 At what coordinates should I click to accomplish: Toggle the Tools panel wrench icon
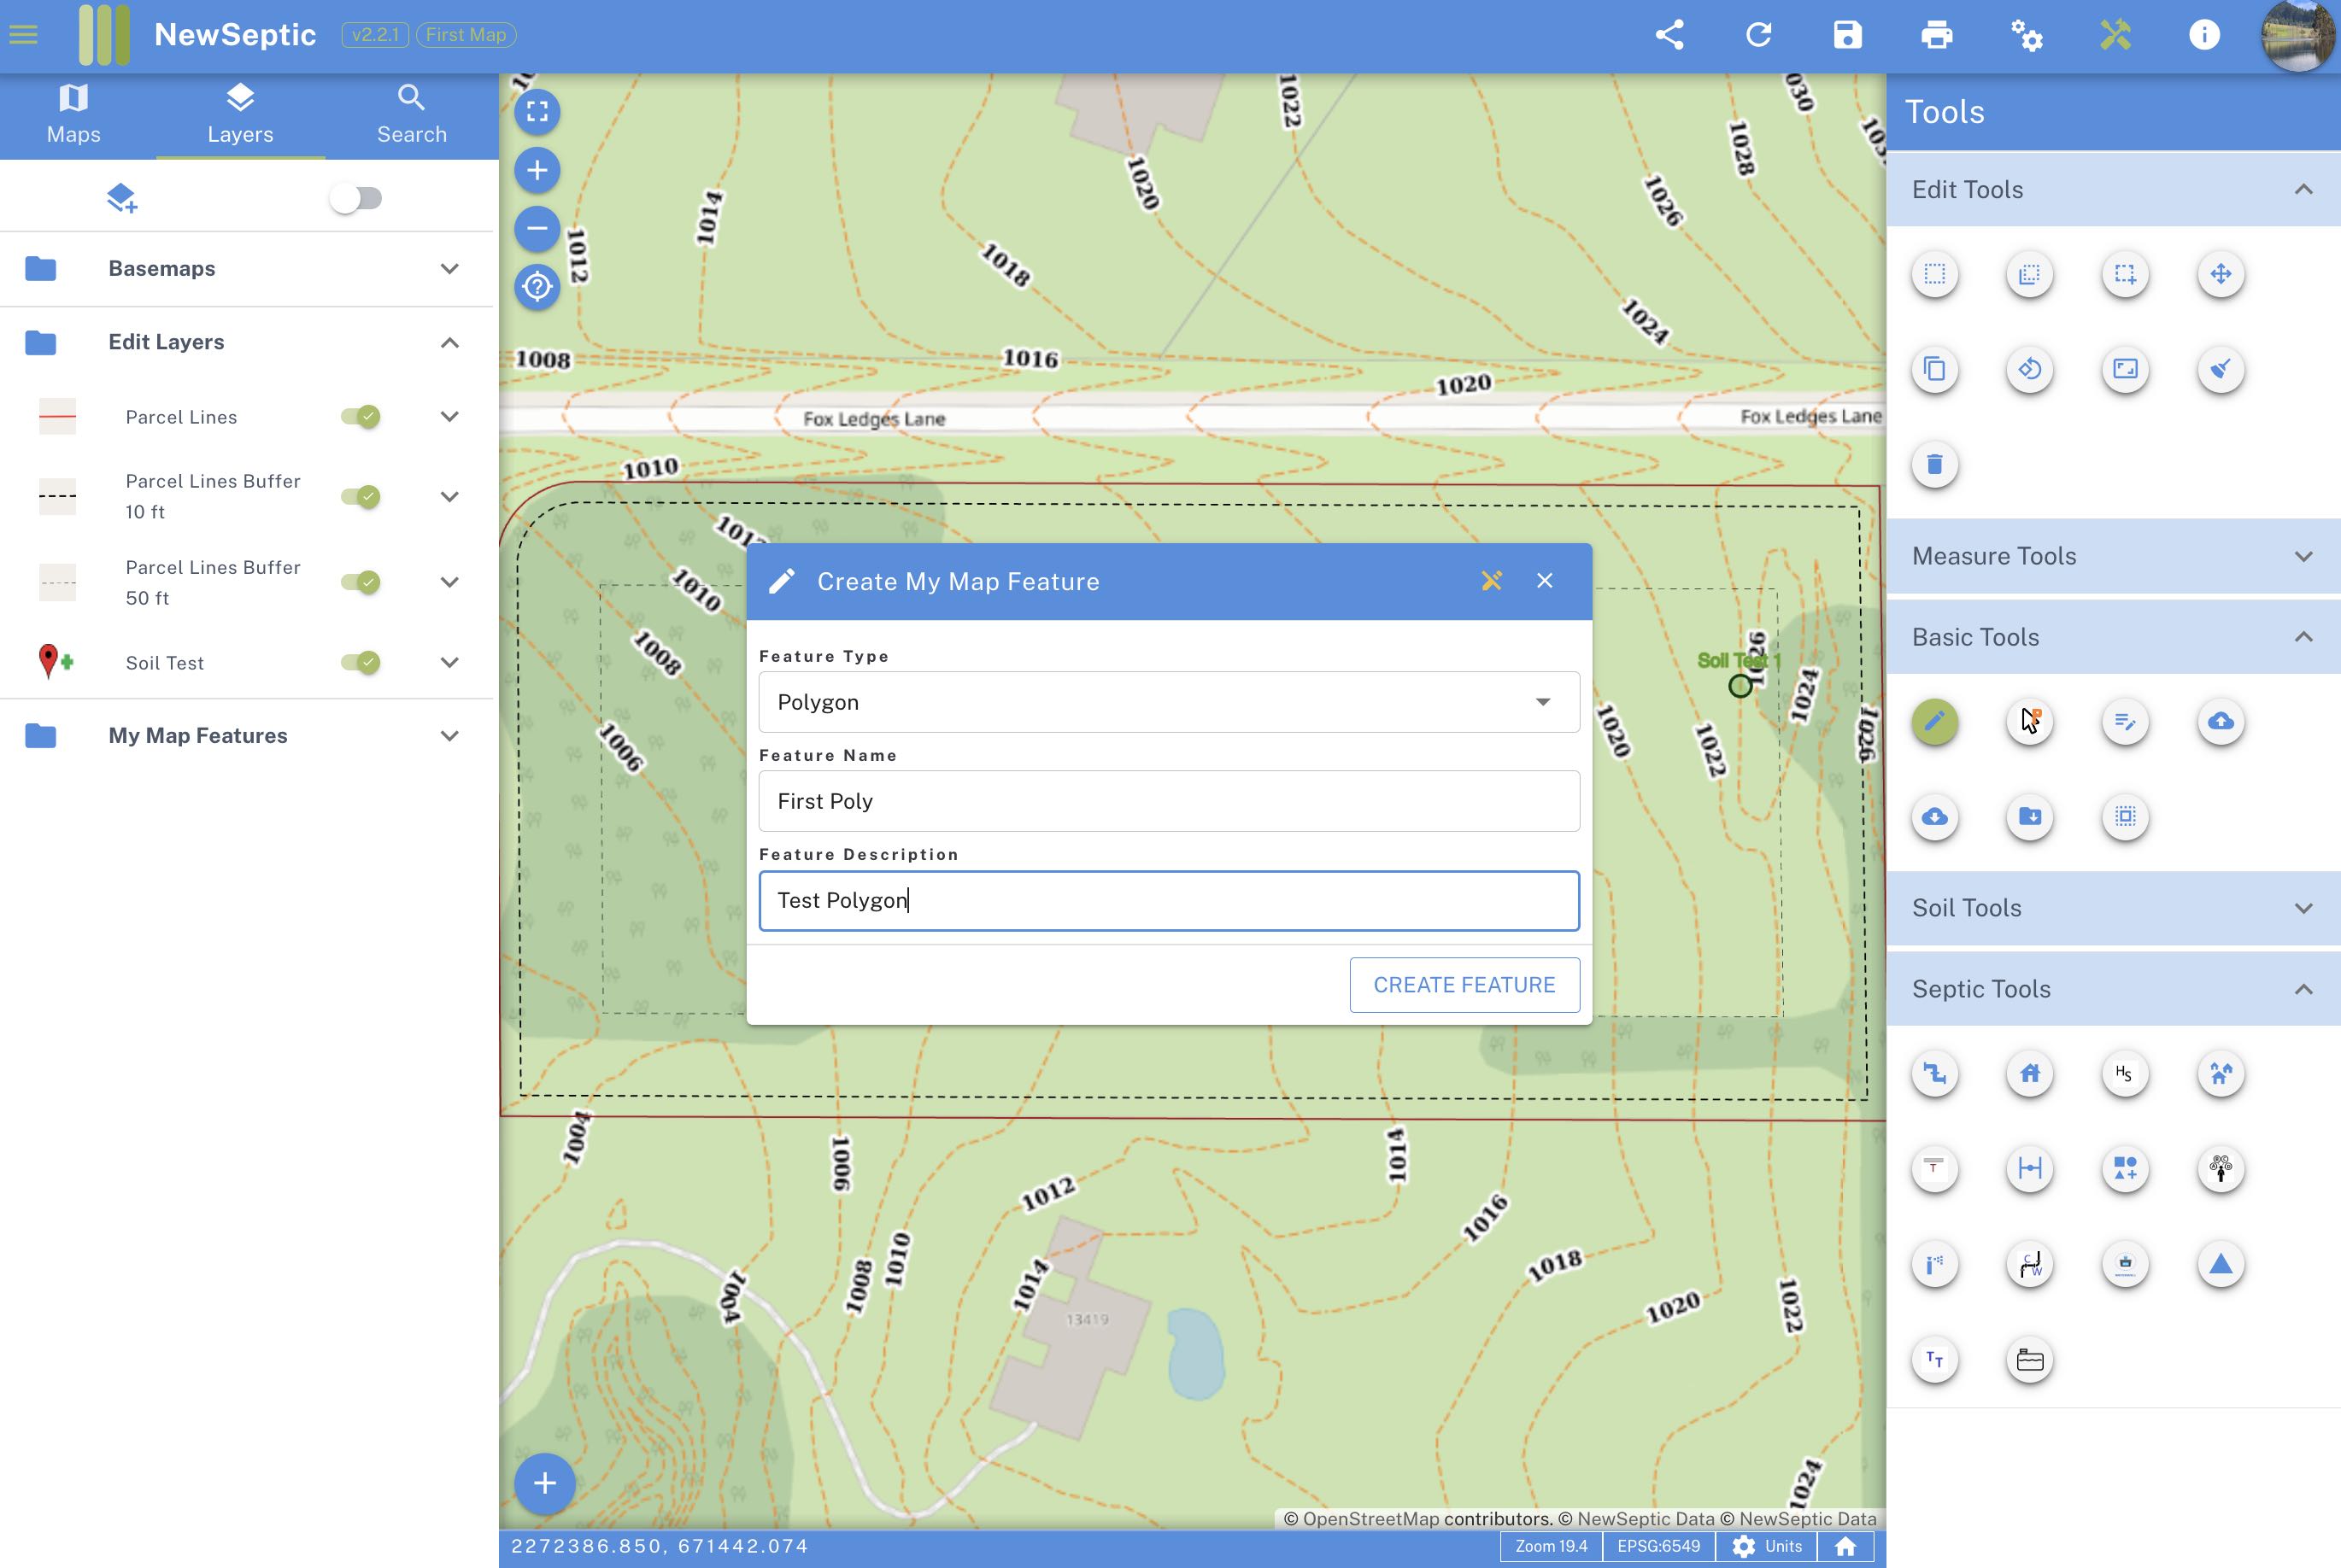(x=2115, y=35)
